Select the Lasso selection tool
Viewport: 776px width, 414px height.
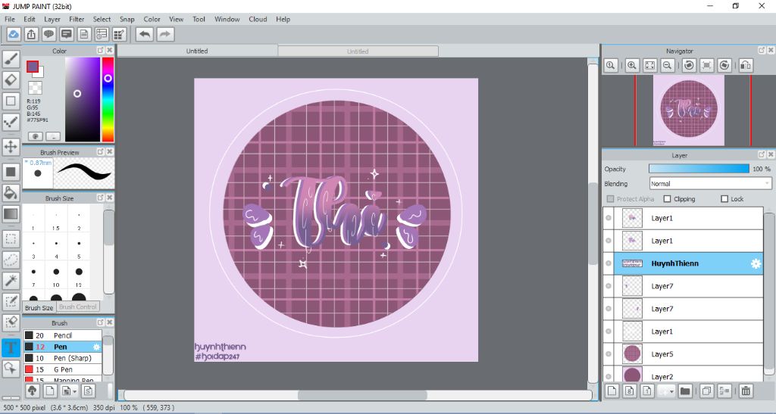point(11,260)
